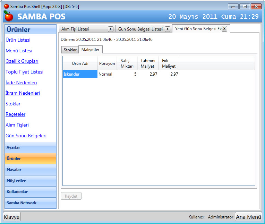Close the Gün Sonu Belgesi Listesi tab
The height and width of the screenshot is (224, 265).
(x=167, y=29)
